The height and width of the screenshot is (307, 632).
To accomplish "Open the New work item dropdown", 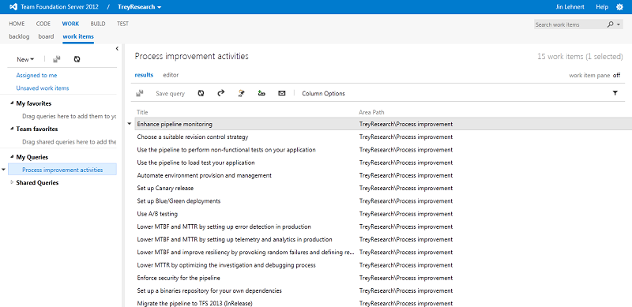I will (x=25, y=59).
